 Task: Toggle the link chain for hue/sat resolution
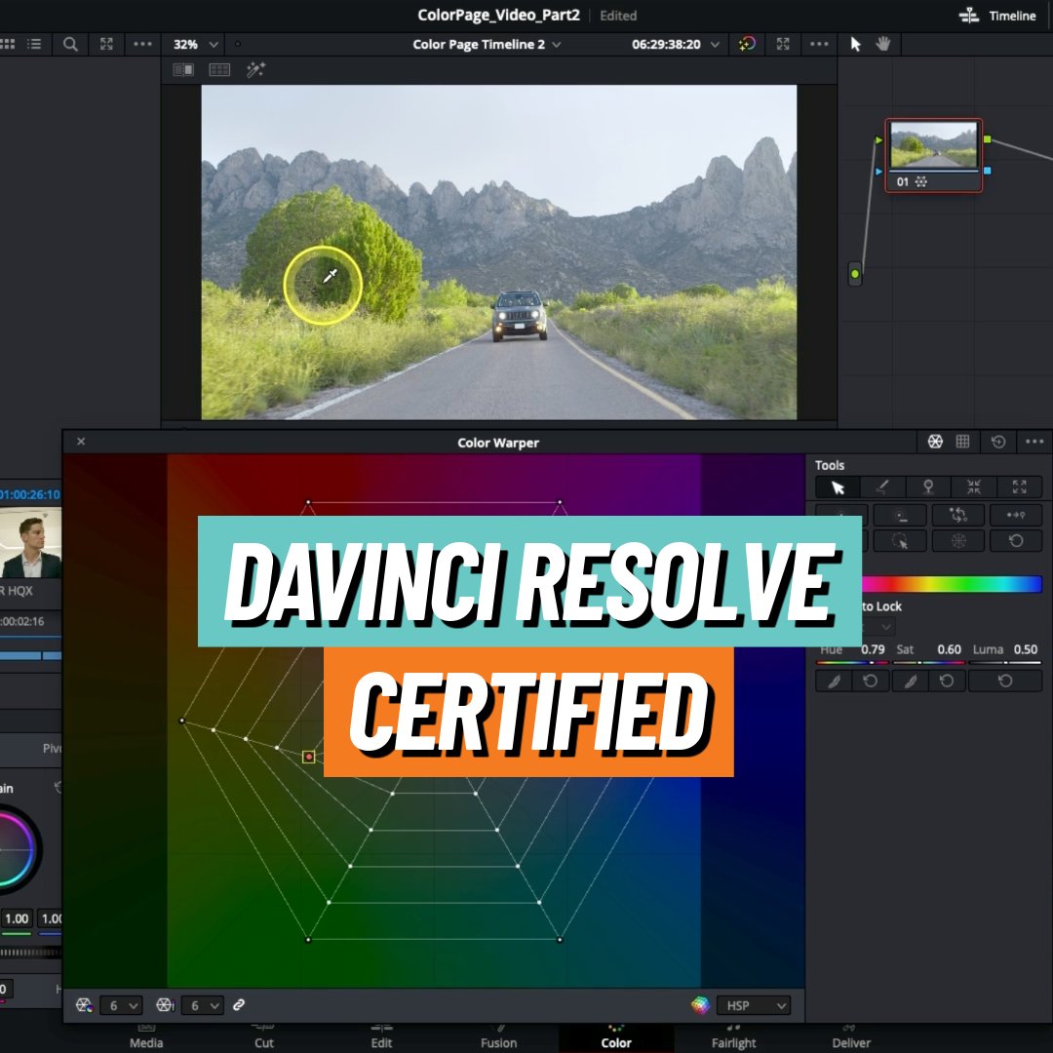(x=239, y=1005)
